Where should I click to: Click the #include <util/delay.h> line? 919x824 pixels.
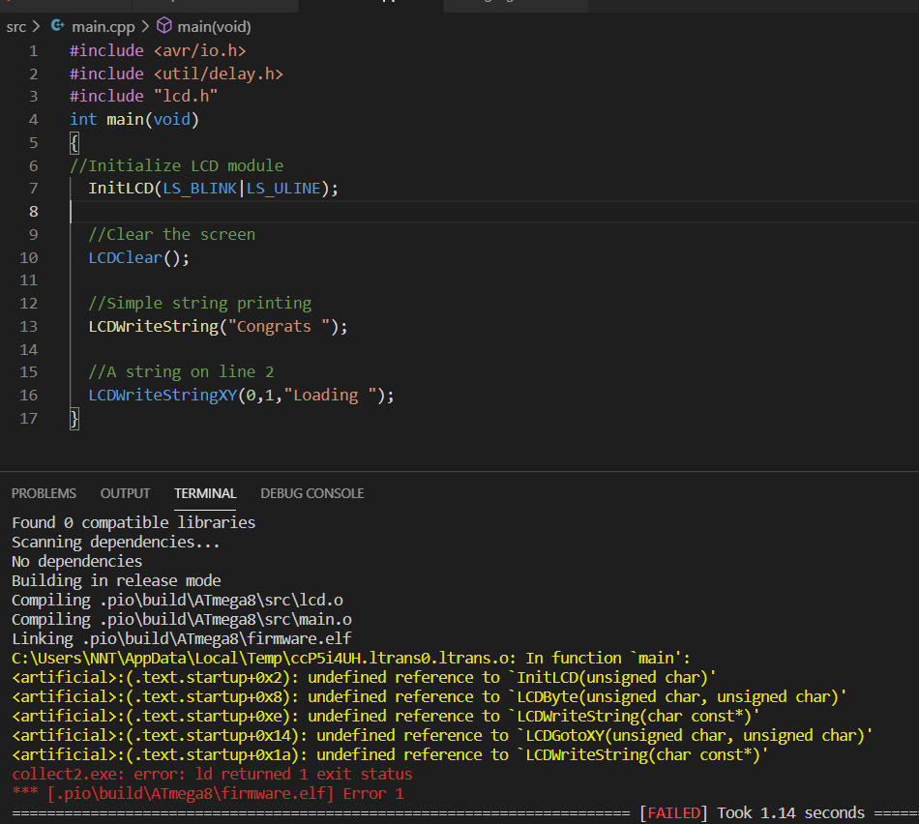pos(176,74)
